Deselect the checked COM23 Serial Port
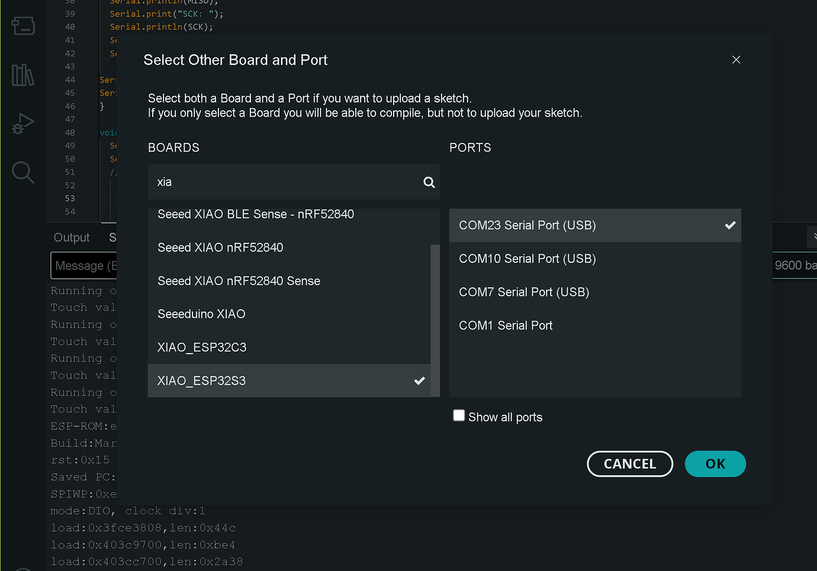This screenshot has width=817, height=571. click(527, 226)
